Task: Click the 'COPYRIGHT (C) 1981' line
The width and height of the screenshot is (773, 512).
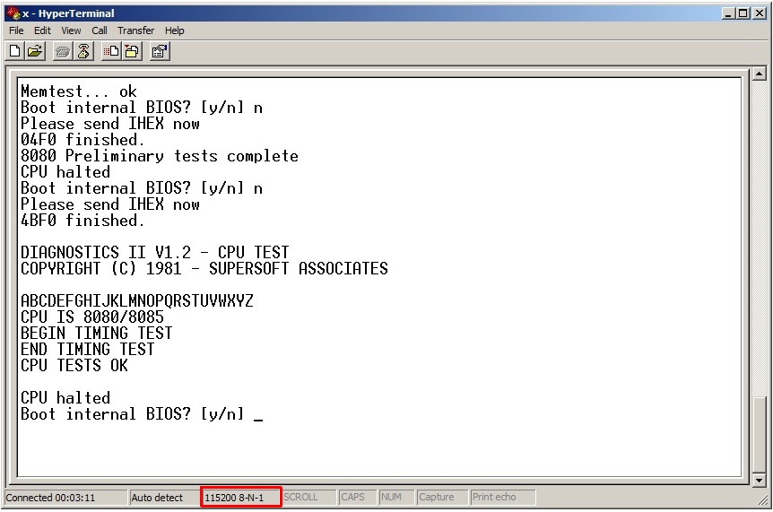Action: 204,269
